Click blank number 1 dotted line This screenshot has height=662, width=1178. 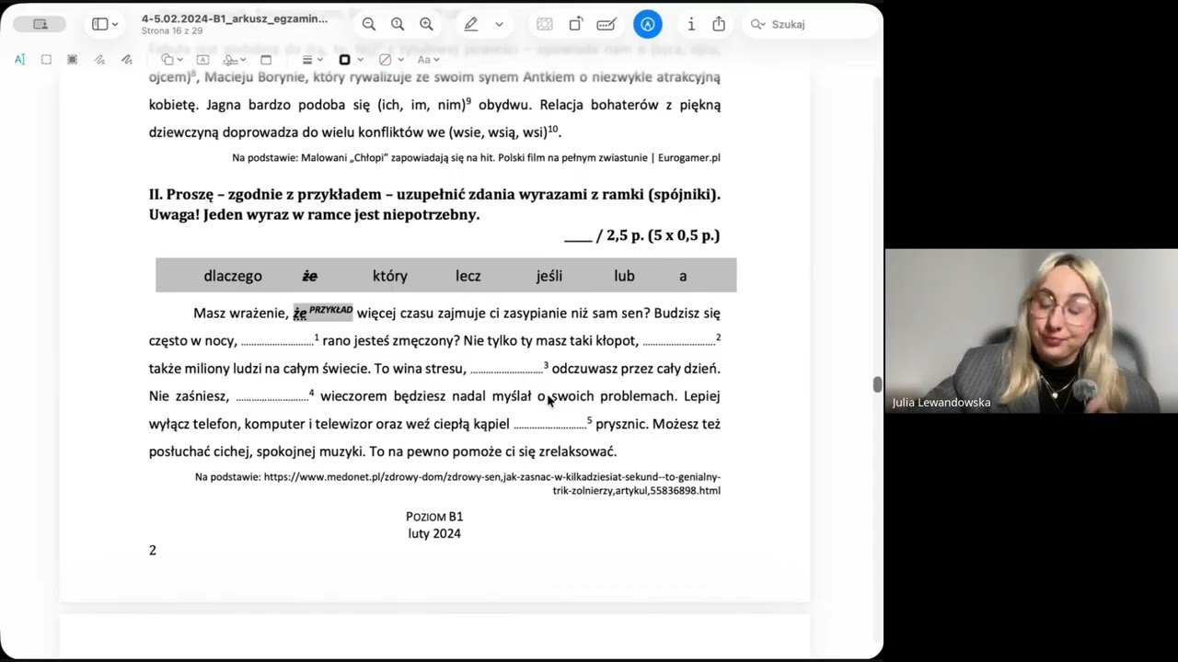pos(277,342)
